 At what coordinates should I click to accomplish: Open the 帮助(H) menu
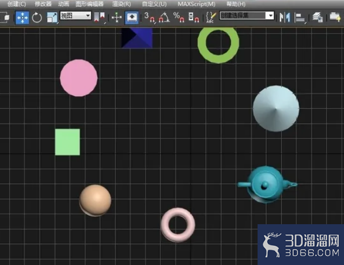point(236,4)
